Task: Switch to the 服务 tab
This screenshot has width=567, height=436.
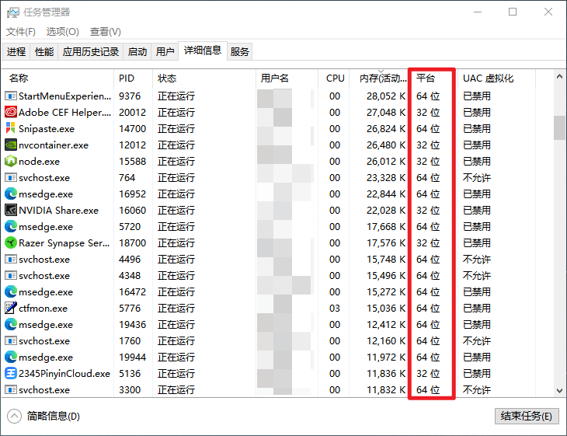Action: coord(240,52)
